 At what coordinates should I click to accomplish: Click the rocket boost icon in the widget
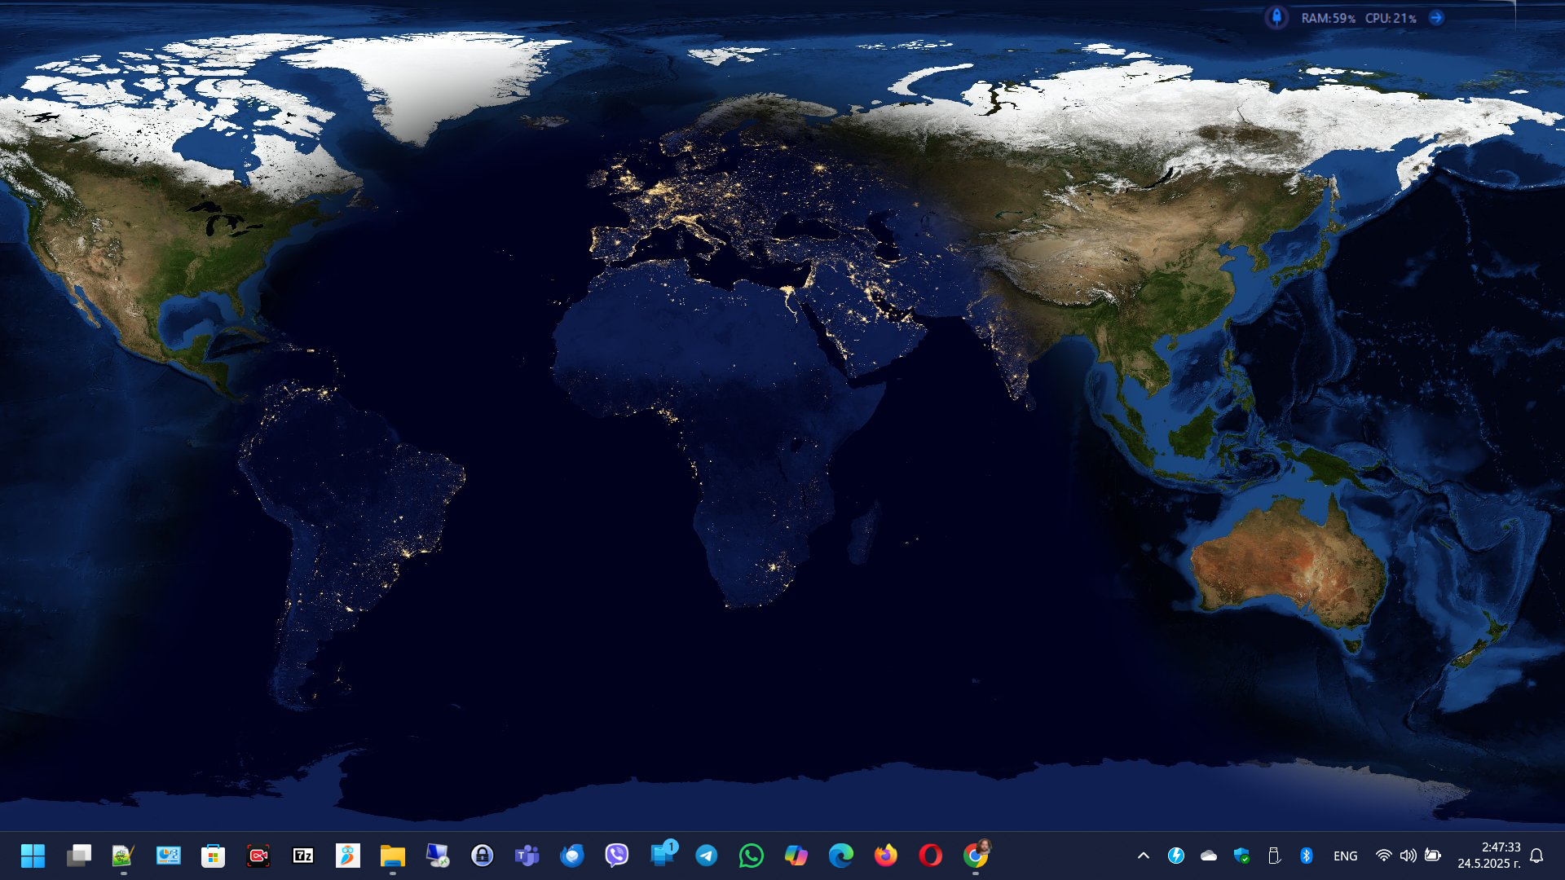click(x=1276, y=17)
